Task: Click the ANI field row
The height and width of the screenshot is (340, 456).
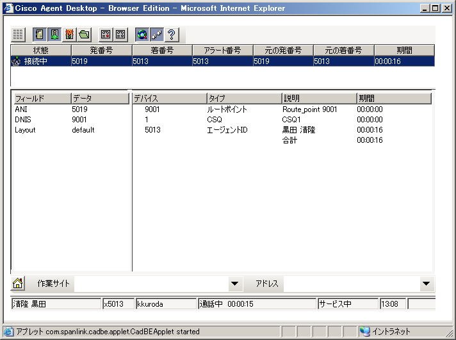Action: (71, 109)
